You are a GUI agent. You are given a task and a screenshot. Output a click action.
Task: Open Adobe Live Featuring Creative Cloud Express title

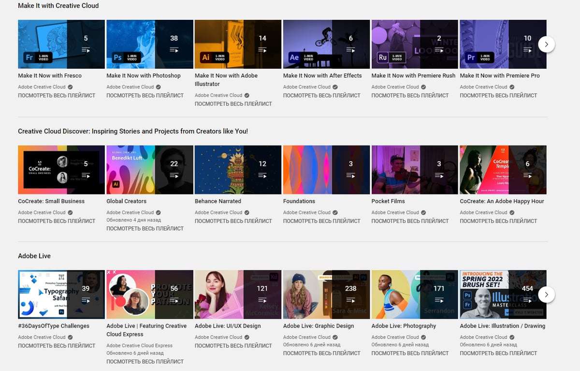click(146, 330)
